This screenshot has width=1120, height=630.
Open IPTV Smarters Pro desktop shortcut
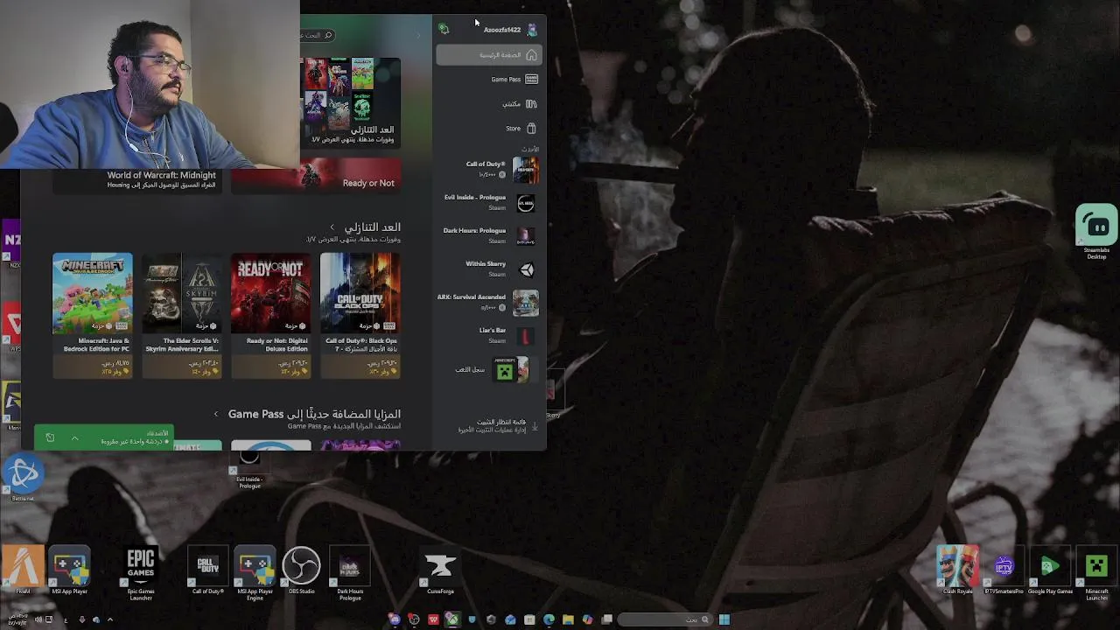tap(1004, 570)
